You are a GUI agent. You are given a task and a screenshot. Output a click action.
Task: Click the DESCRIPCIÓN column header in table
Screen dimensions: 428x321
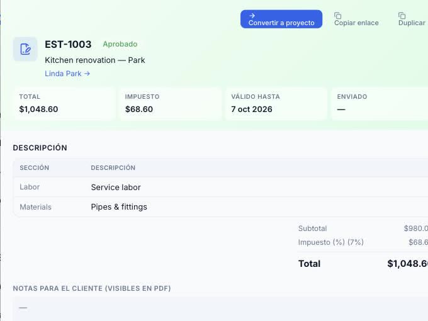coord(113,167)
